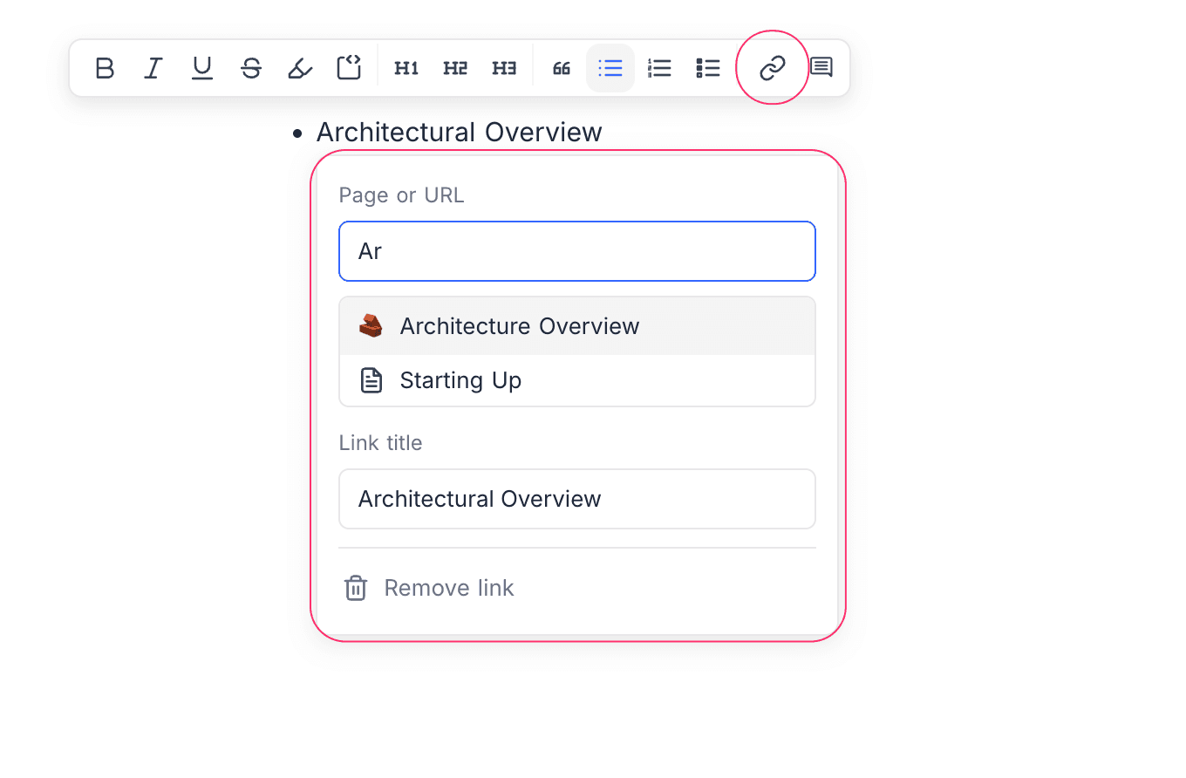
Task: Apply Heading 2 style
Action: tap(455, 67)
